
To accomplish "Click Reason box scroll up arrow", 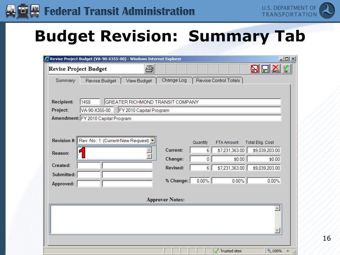I will [x=149, y=150].
